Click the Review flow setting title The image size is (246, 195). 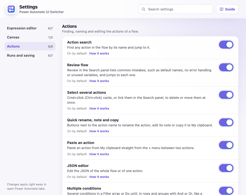point(78,65)
